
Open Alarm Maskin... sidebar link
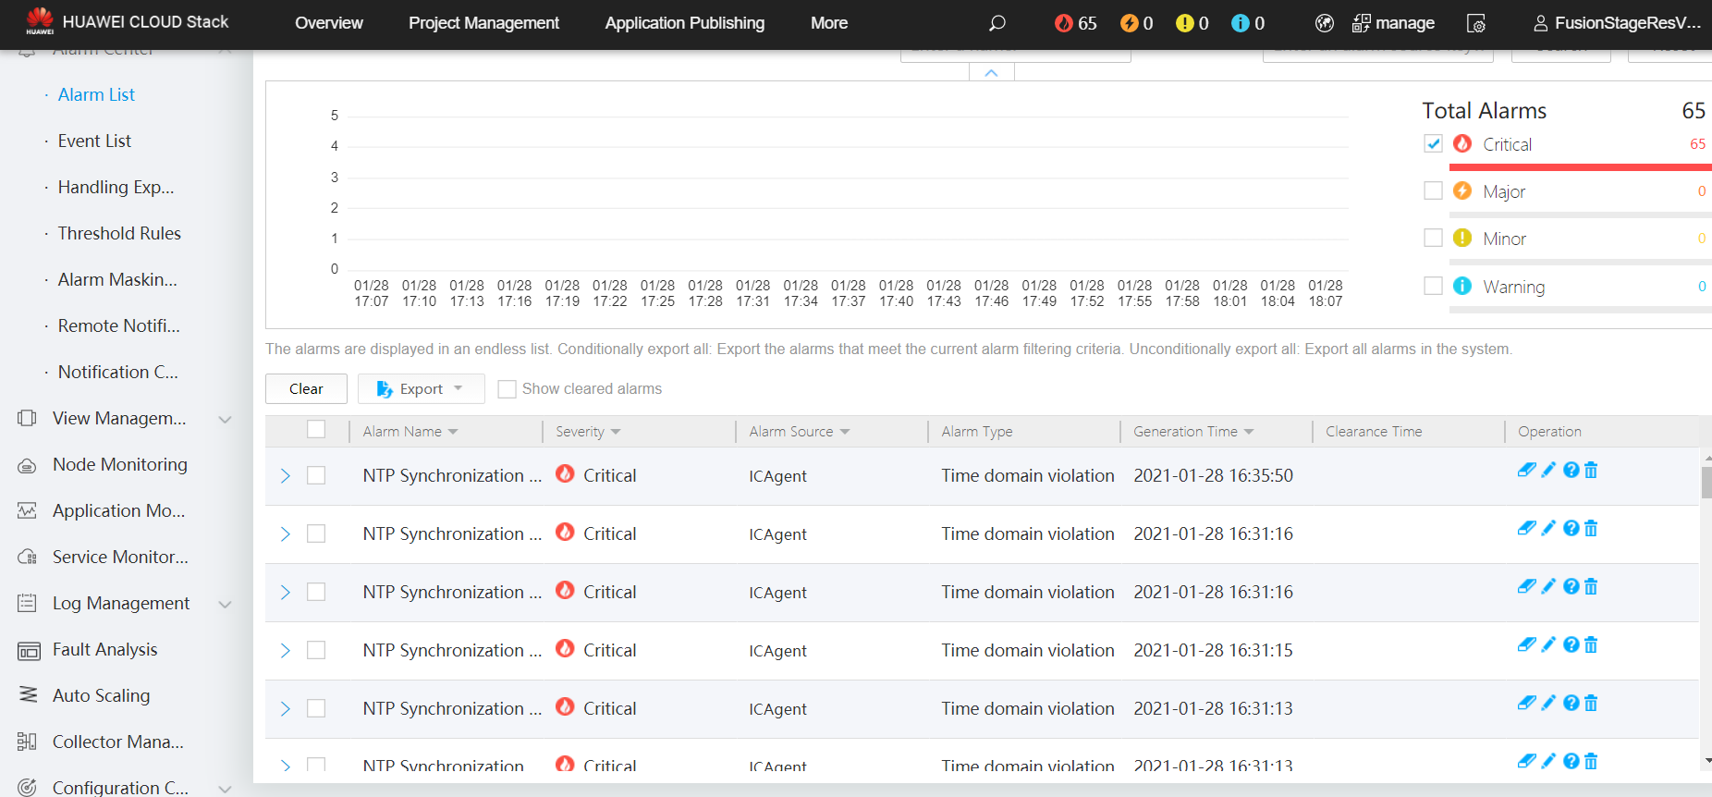[117, 279]
